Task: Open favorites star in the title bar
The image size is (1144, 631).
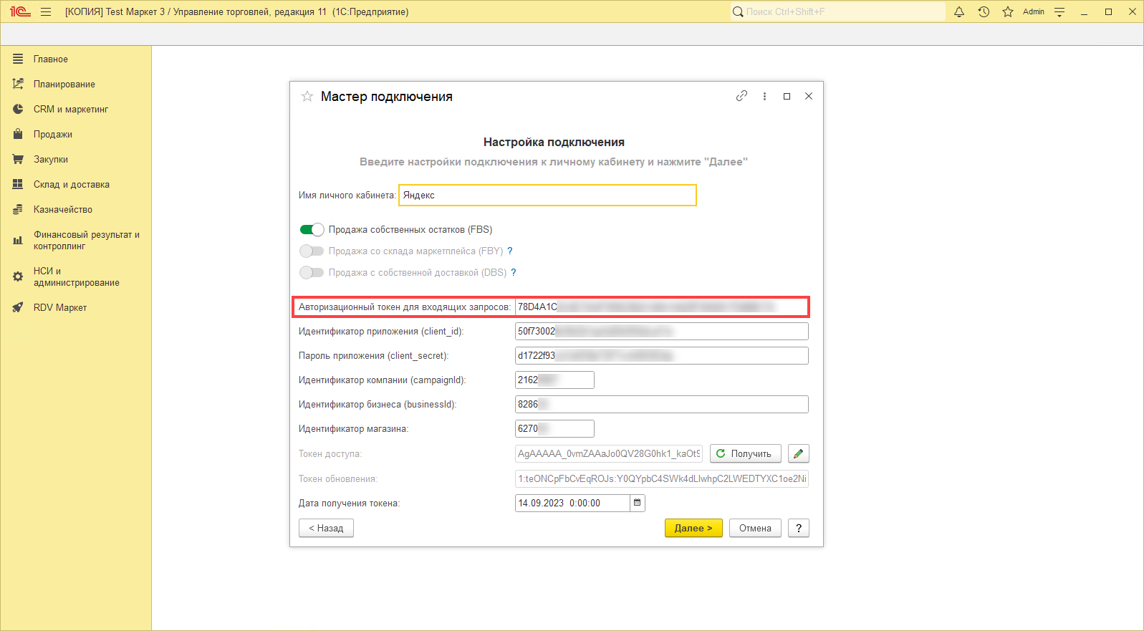Action: [1008, 12]
